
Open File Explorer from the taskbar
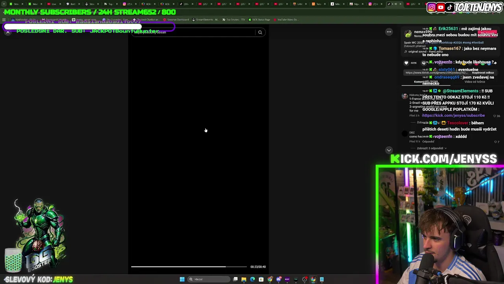click(x=244, y=279)
